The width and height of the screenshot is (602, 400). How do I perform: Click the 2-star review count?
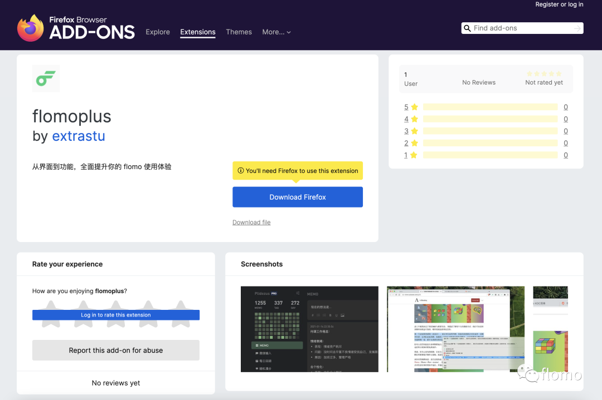[566, 143]
